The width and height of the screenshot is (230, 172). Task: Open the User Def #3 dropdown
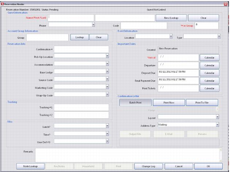pyautogui.click(x=107, y=141)
